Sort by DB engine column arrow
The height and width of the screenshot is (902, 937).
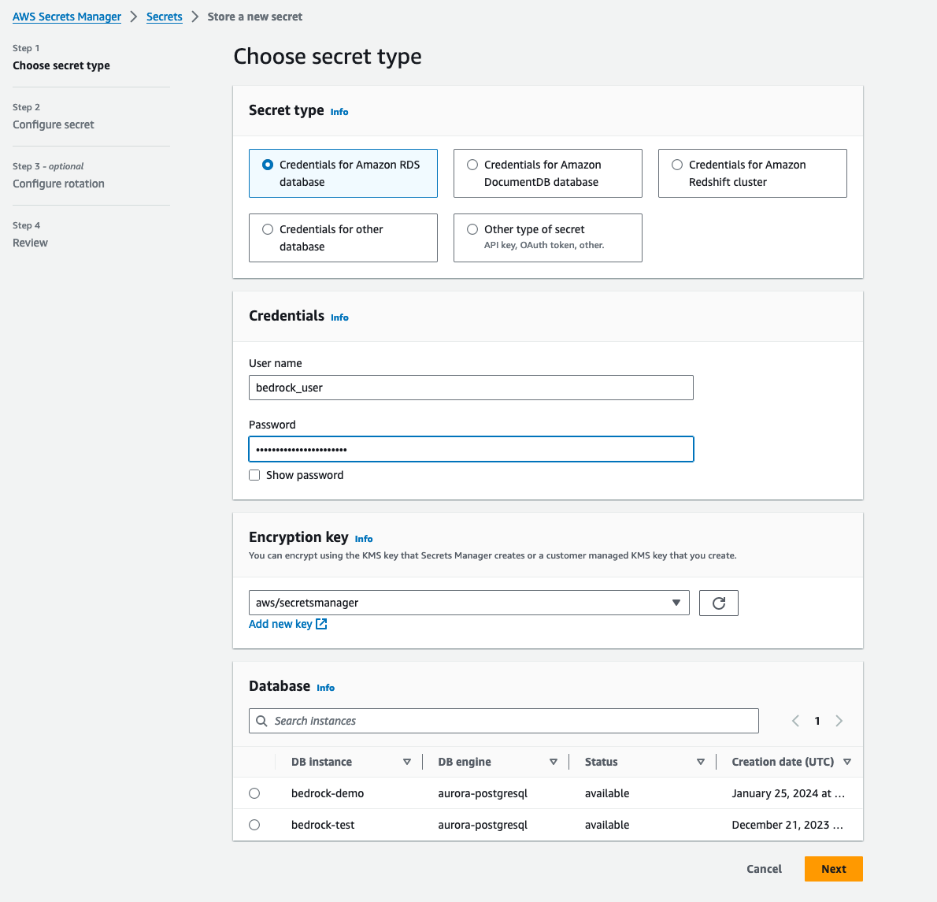[x=554, y=762]
